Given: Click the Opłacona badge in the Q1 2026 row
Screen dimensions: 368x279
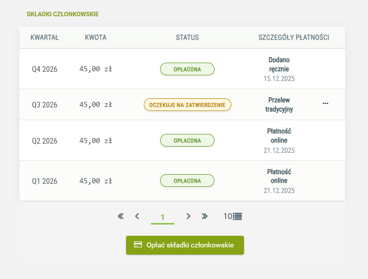Looking at the screenshot, I should [x=187, y=181].
